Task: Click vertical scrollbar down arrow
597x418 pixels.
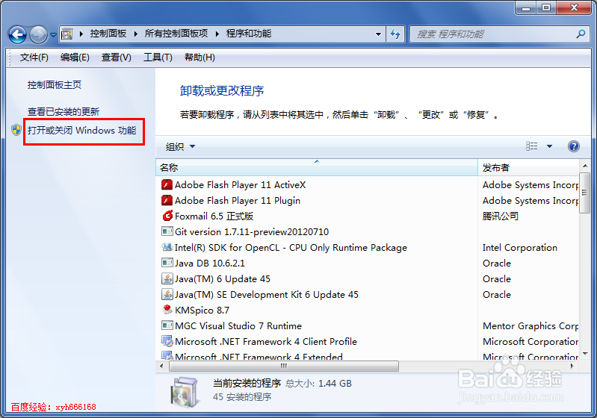Action: point(585,354)
